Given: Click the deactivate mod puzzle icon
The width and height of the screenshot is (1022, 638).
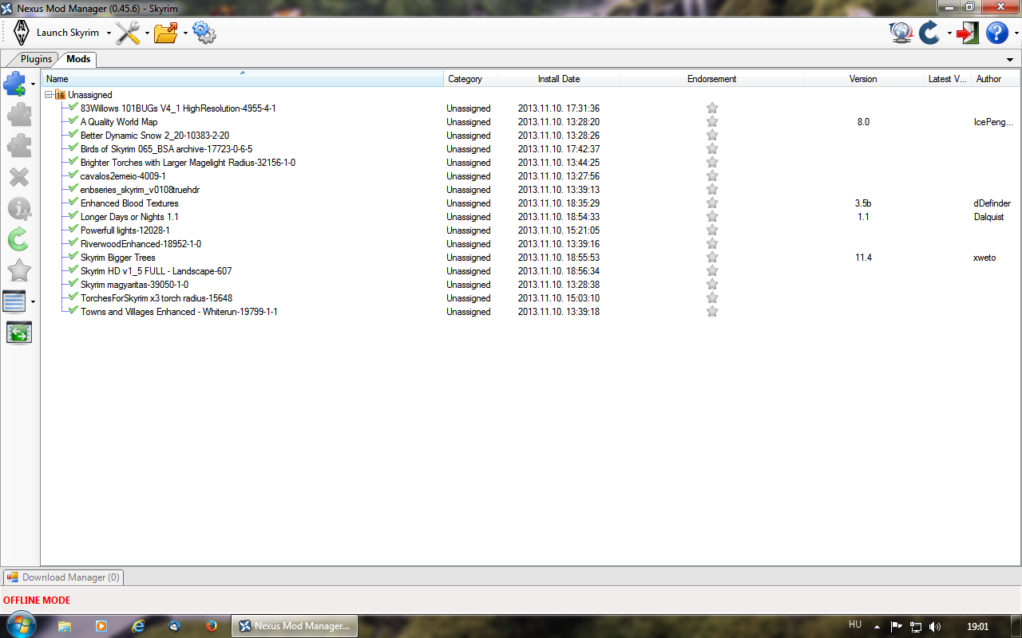Looking at the screenshot, I should click(x=18, y=146).
